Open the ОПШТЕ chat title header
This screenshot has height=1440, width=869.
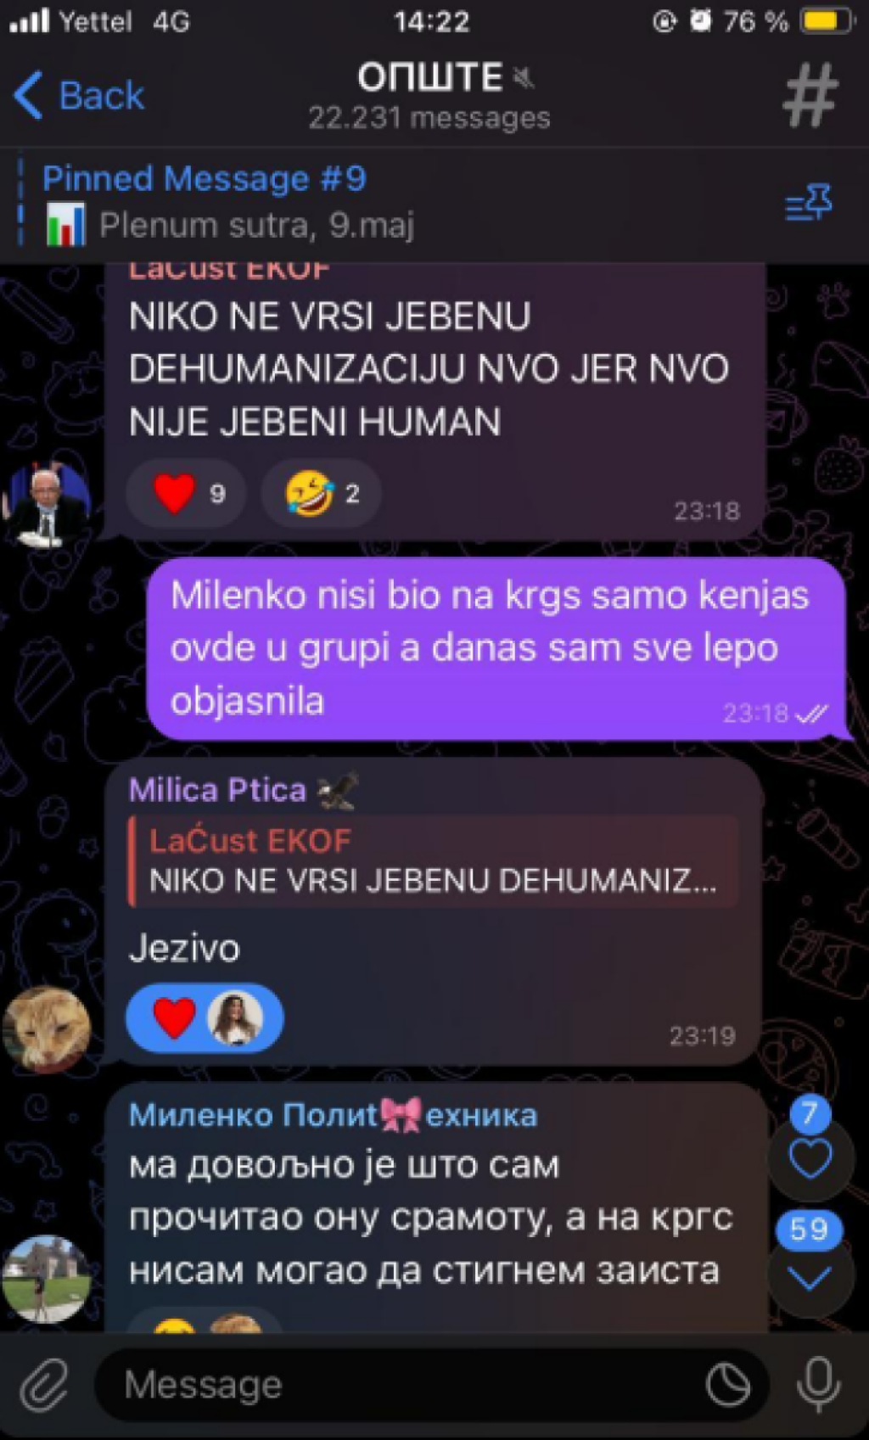tap(429, 95)
